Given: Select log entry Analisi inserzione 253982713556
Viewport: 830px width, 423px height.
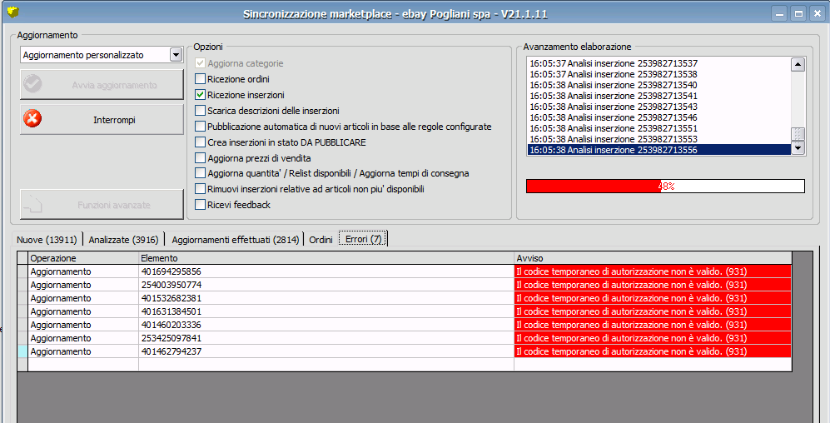Looking at the screenshot, I should tap(659, 150).
